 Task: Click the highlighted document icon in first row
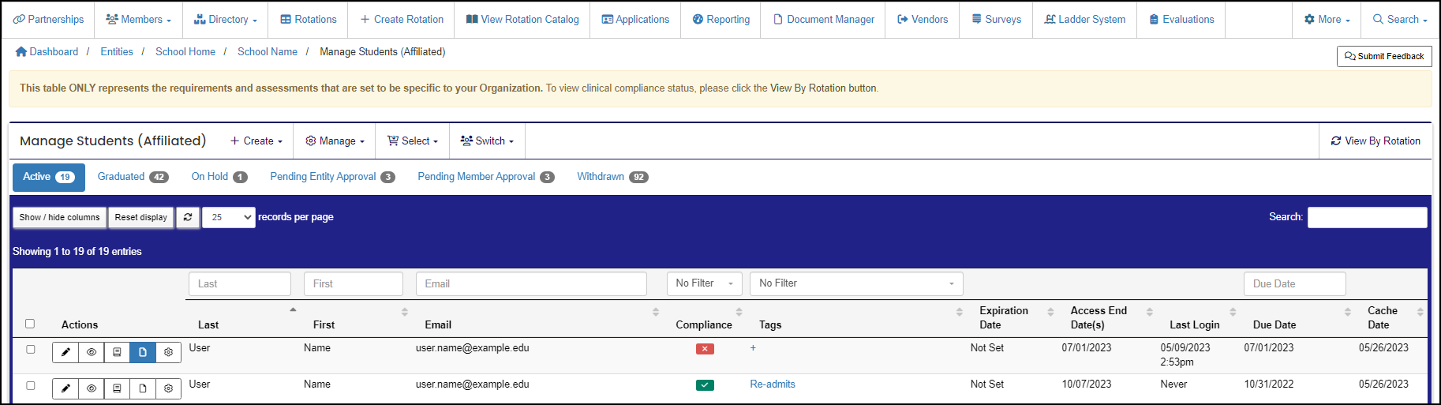(143, 352)
